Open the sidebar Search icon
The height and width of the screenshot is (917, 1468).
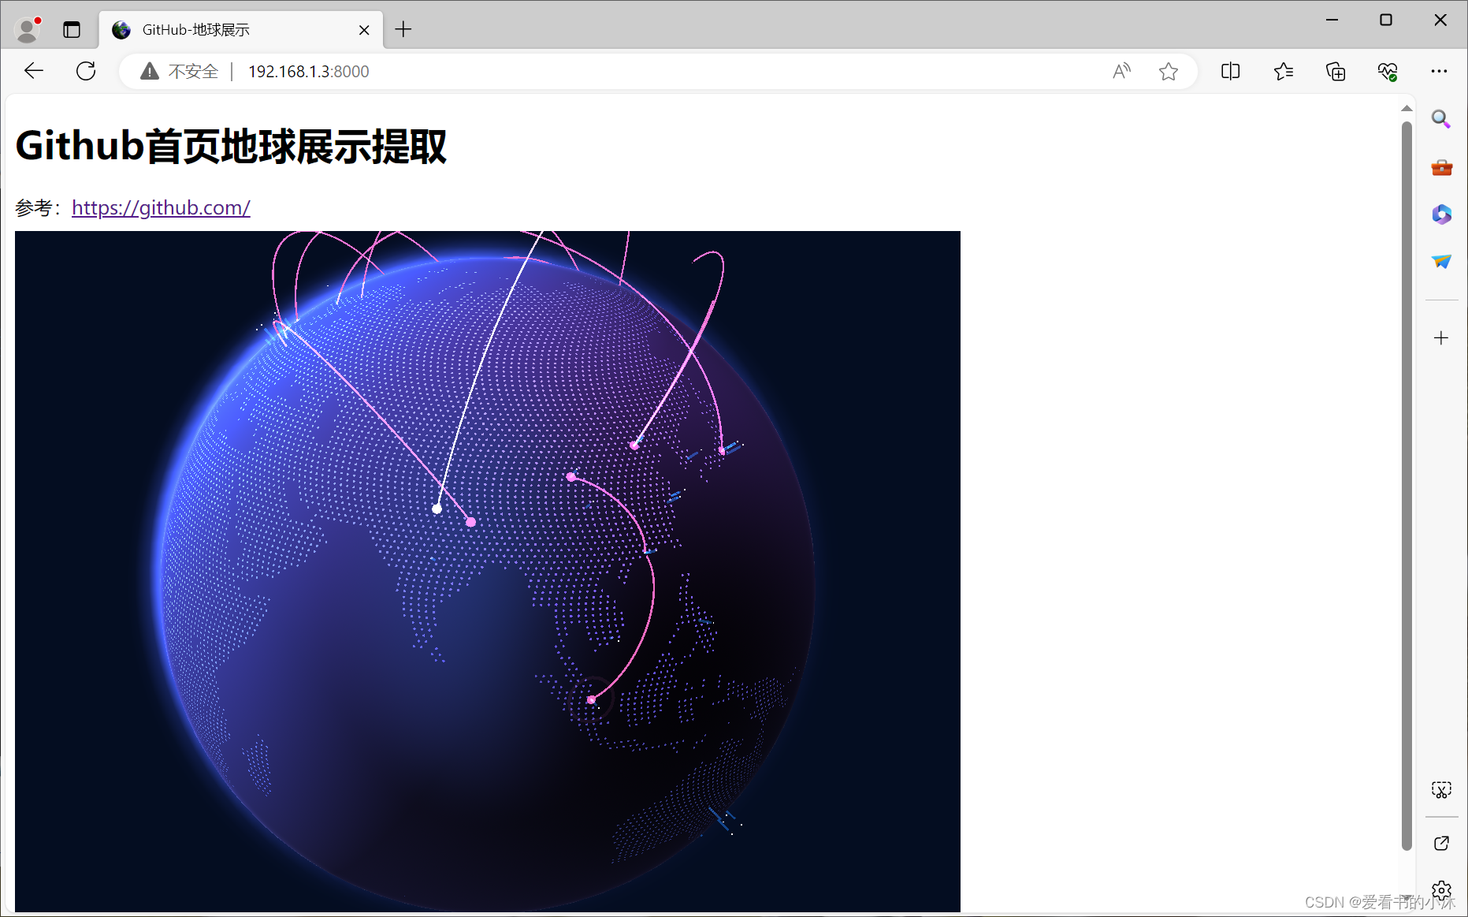[1441, 119]
